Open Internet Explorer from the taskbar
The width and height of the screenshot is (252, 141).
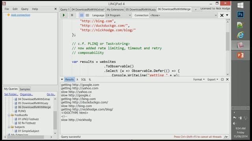(x=241, y=35)
